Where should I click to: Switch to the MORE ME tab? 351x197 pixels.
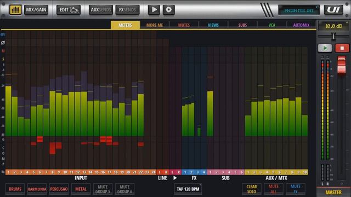click(x=155, y=25)
